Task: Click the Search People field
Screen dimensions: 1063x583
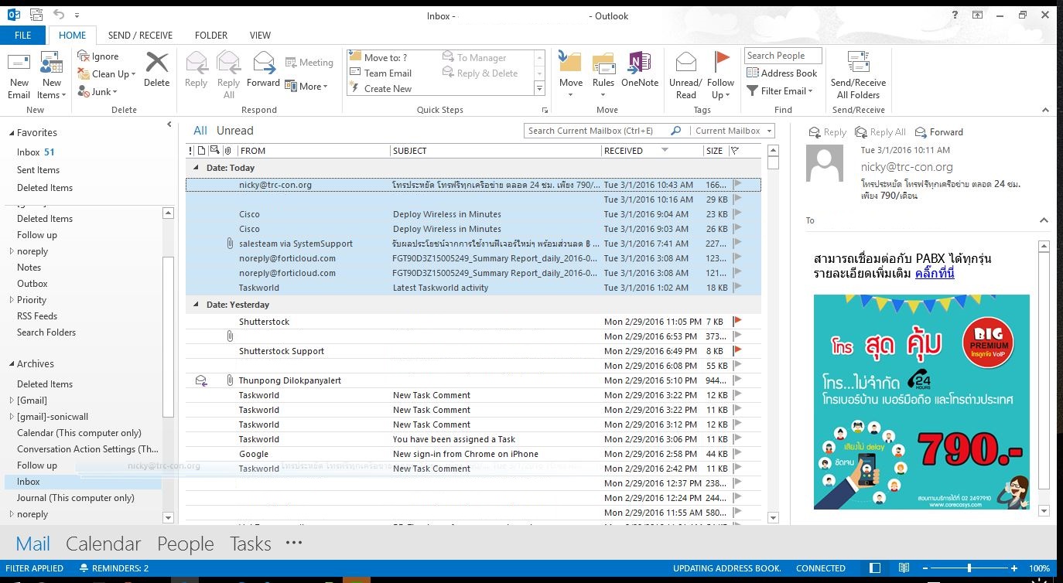Action: point(783,56)
